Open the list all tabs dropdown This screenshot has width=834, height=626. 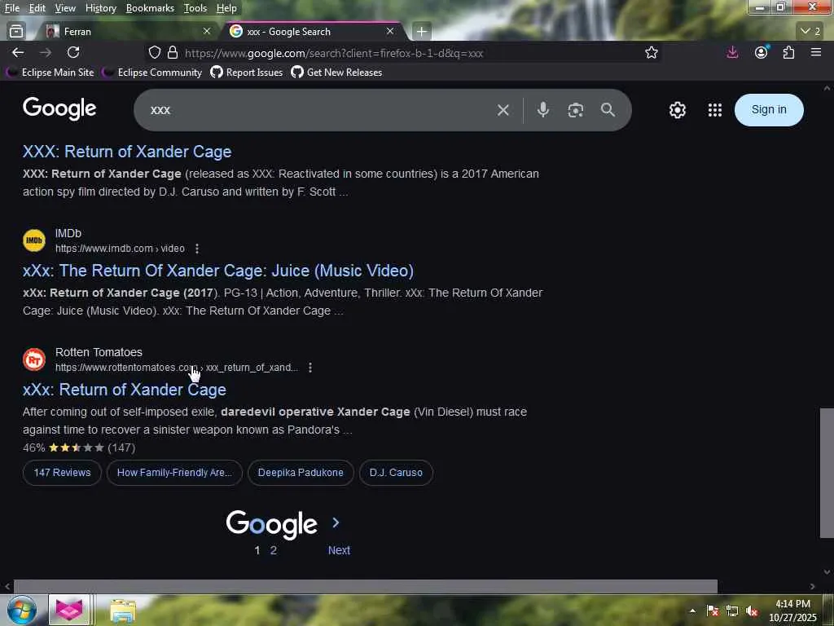click(x=810, y=32)
